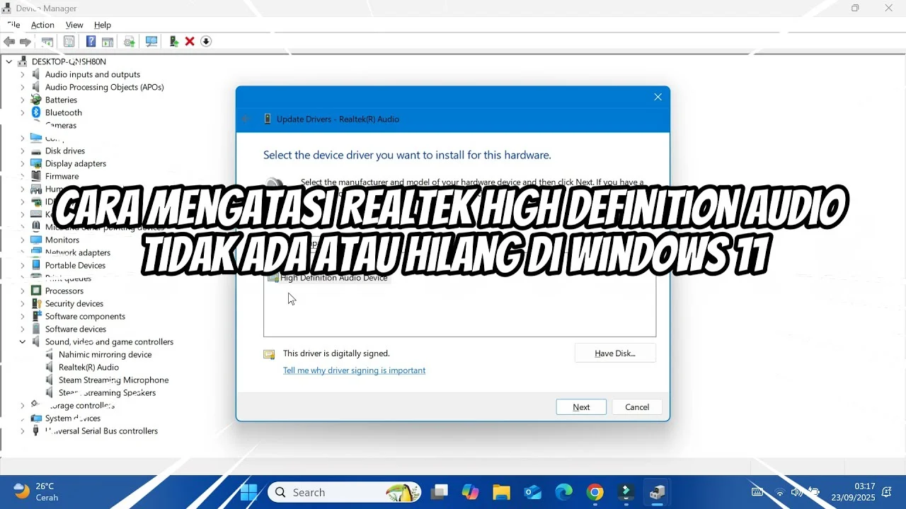Expand the Processors category
Screen dimensions: 906x509
coord(22,291)
